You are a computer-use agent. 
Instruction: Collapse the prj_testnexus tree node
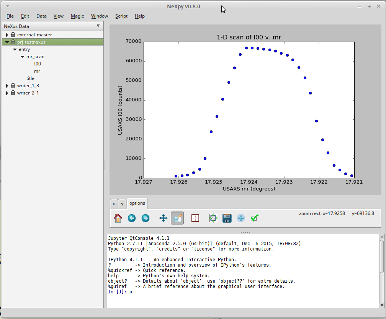[7, 42]
